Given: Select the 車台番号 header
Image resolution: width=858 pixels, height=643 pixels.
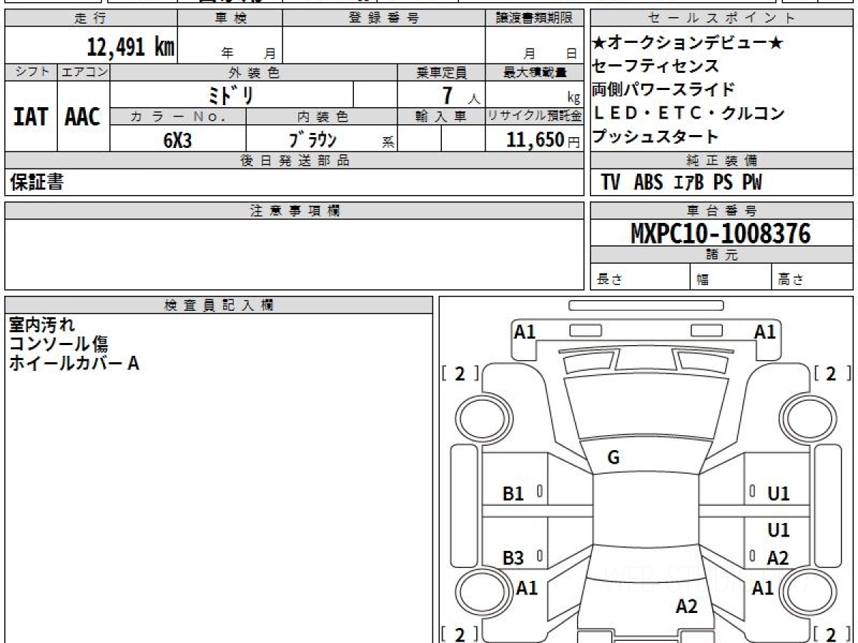Looking at the screenshot, I should 722,211.
